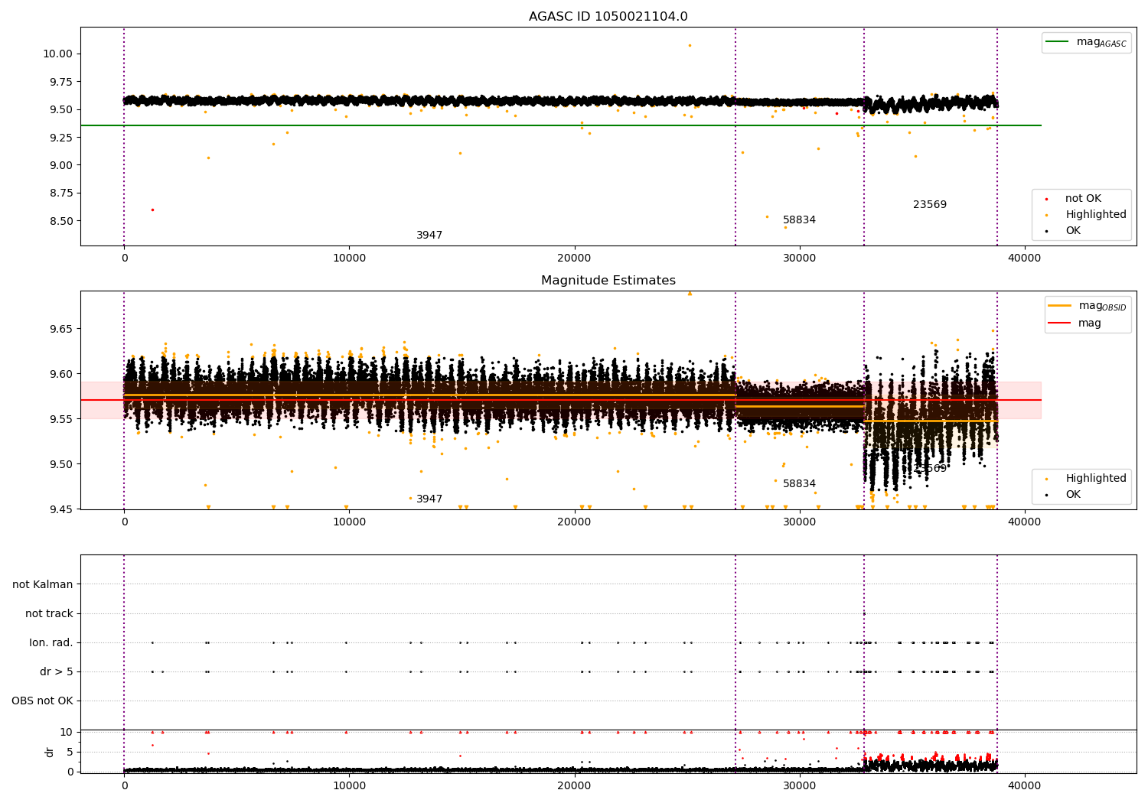Click the 'dr > 5' row label

[57, 672]
